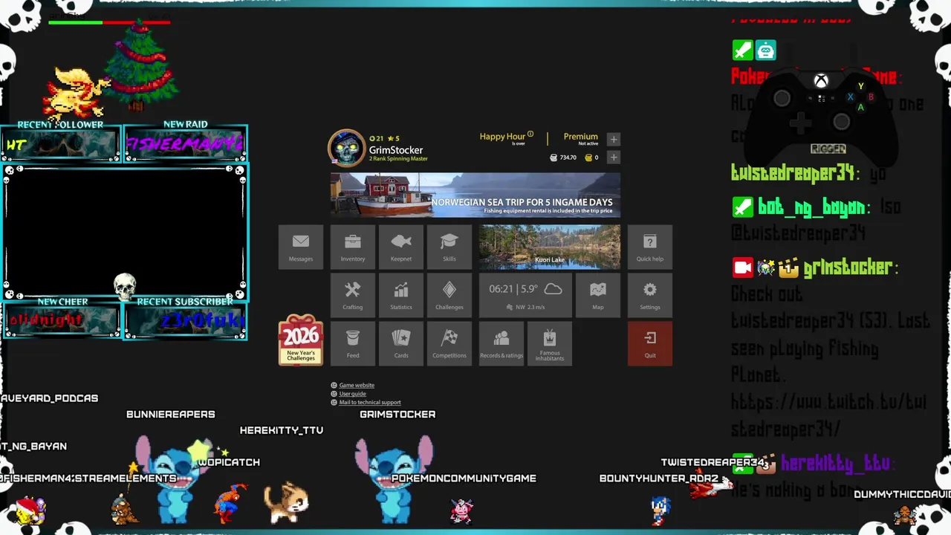Click the red Quit button
951x535 pixels.
[650, 343]
